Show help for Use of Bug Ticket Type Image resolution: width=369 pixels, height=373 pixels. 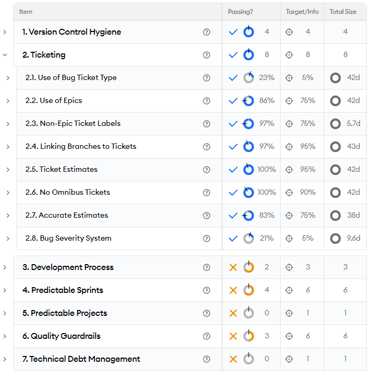[x=207, y=78]
